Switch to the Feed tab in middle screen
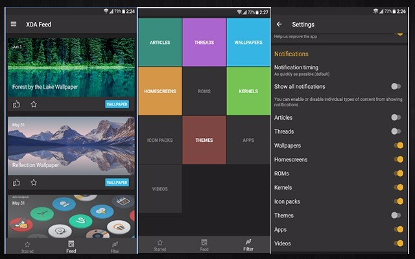 pyautogui.click(x=204, y=244)
